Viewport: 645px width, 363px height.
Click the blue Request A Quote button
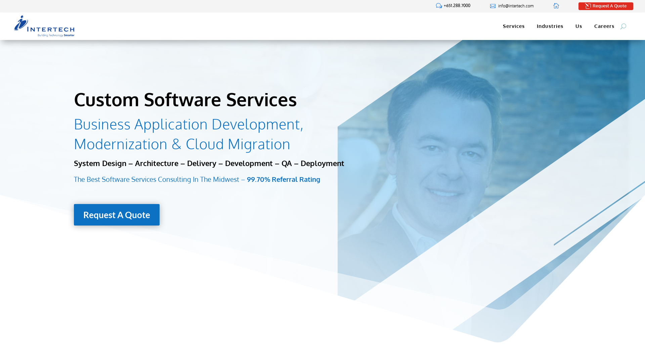click(x=117, y=215)
